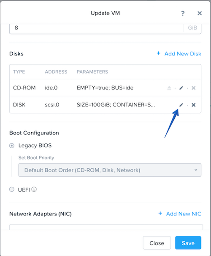Open the Set Boot Priority dropdown
Screen dimensions: 211x256
coord(110,170)
